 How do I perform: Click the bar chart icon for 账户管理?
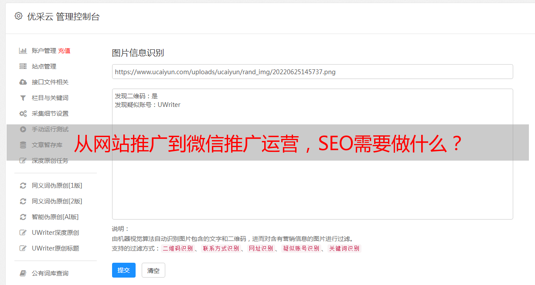(x=23, y=51)
